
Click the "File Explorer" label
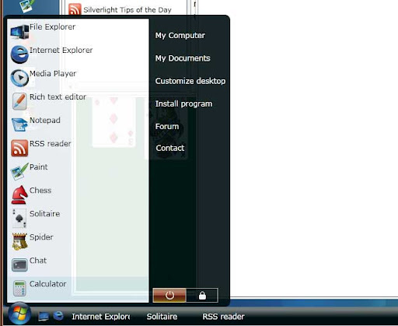[x=52, y=26]
